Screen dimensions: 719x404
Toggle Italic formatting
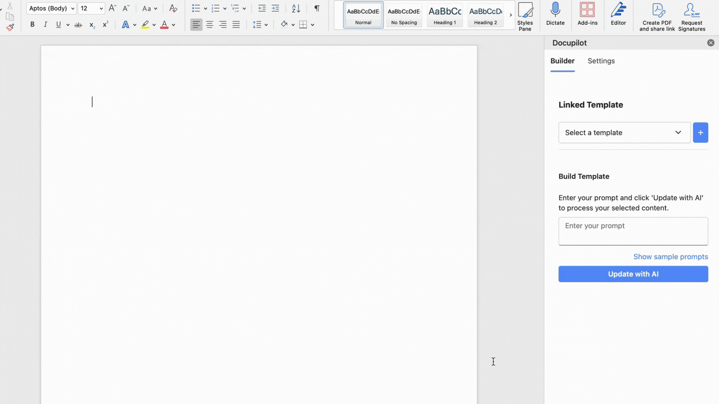(x=45, y=25)
